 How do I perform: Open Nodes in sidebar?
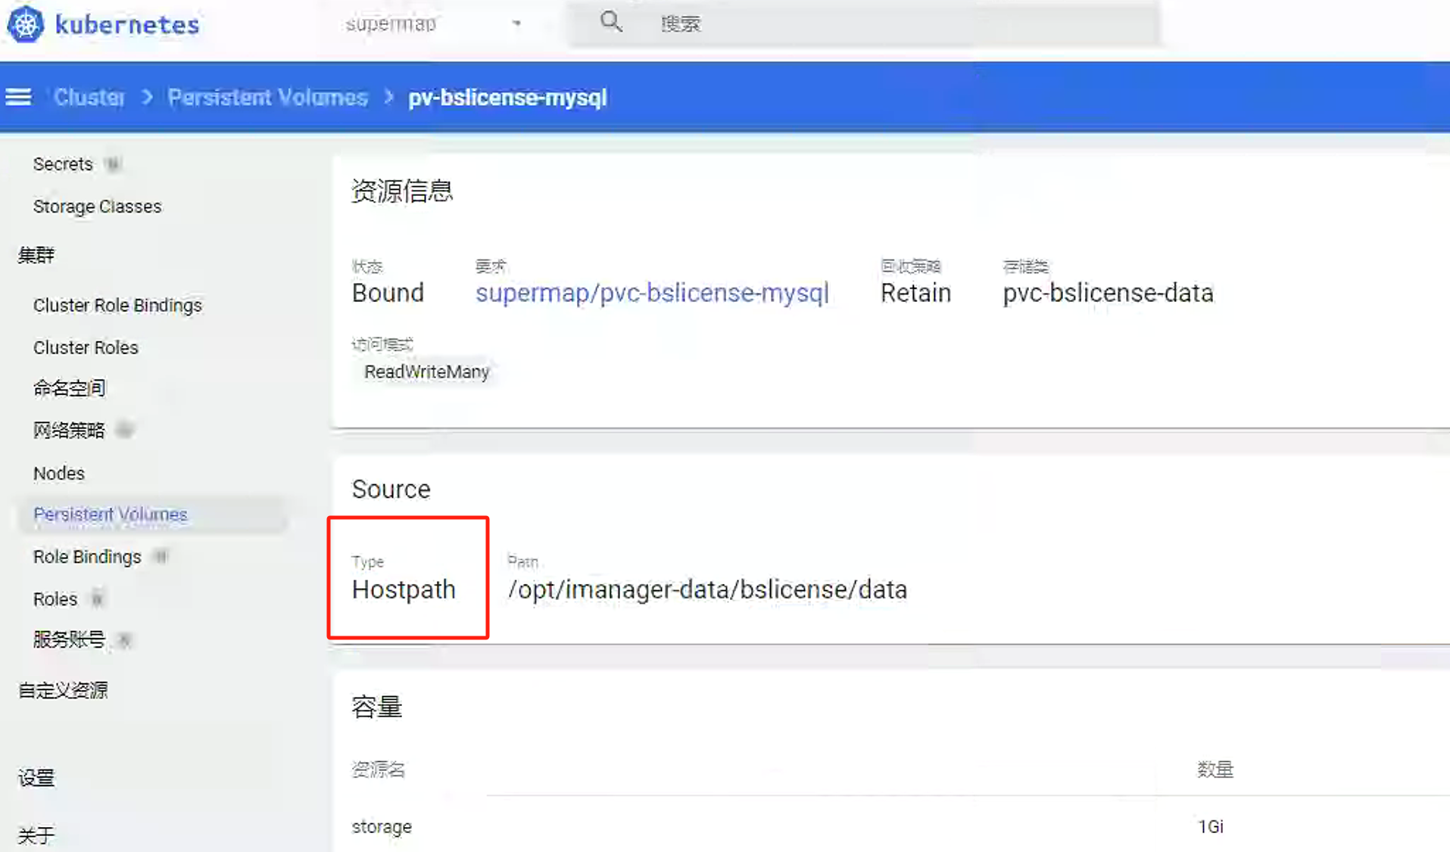(x=59, y=474)
